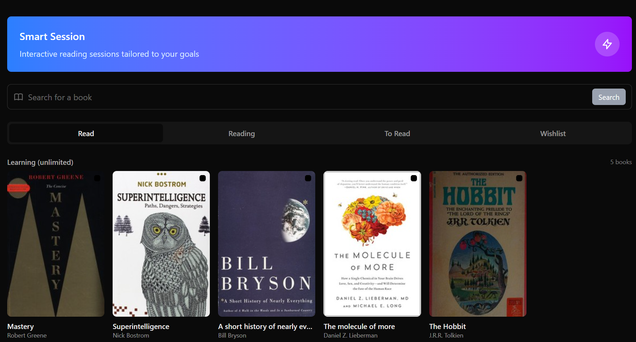
Task: Click the Superintelligence title text
Action: pos(141,327)
